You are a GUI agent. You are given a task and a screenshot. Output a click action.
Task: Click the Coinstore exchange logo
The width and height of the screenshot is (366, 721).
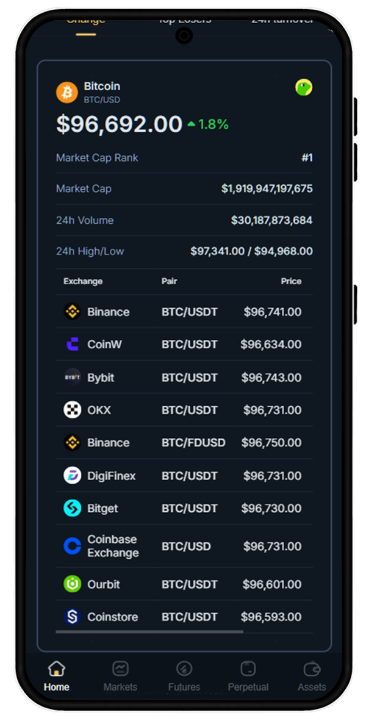click(73, 617)
